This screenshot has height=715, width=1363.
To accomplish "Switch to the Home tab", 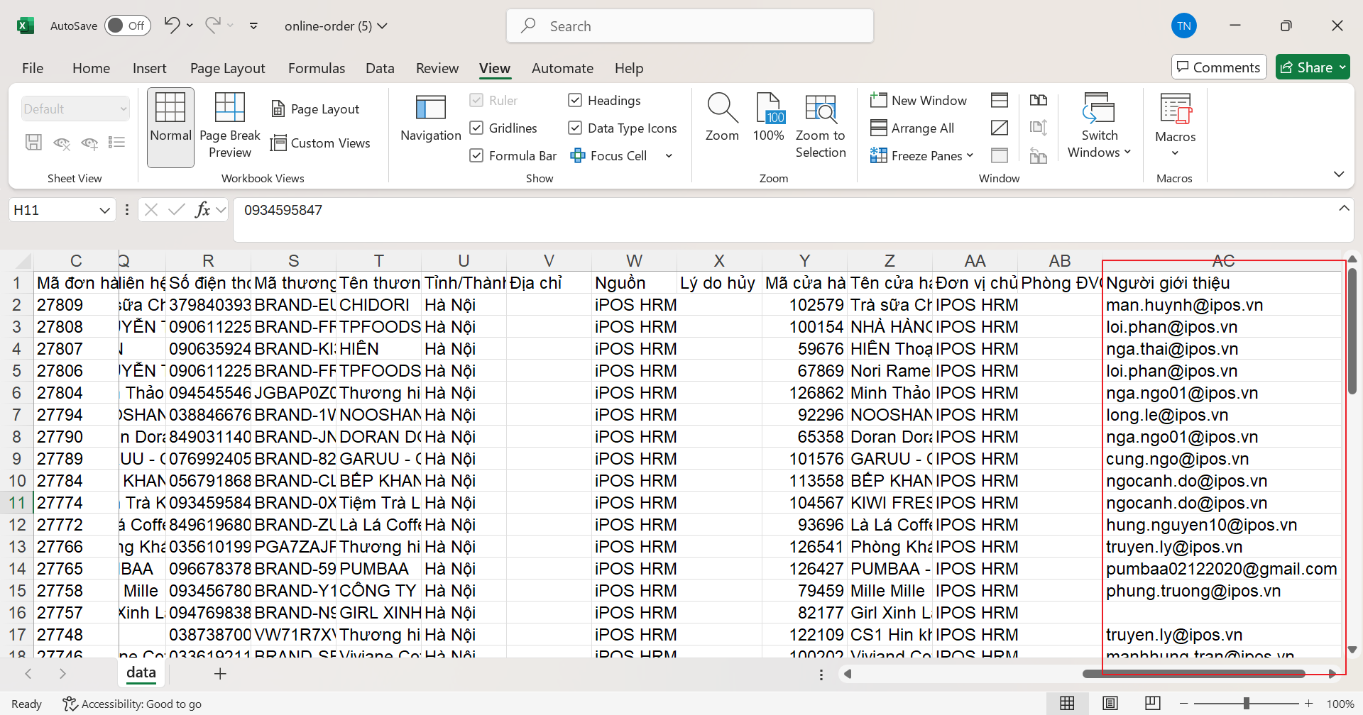I will 91,68.
